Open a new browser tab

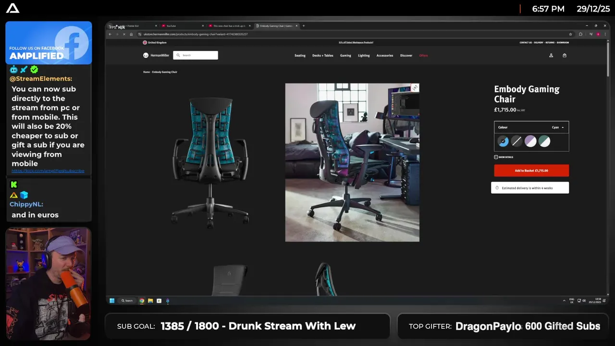click(x=304, y=26)
